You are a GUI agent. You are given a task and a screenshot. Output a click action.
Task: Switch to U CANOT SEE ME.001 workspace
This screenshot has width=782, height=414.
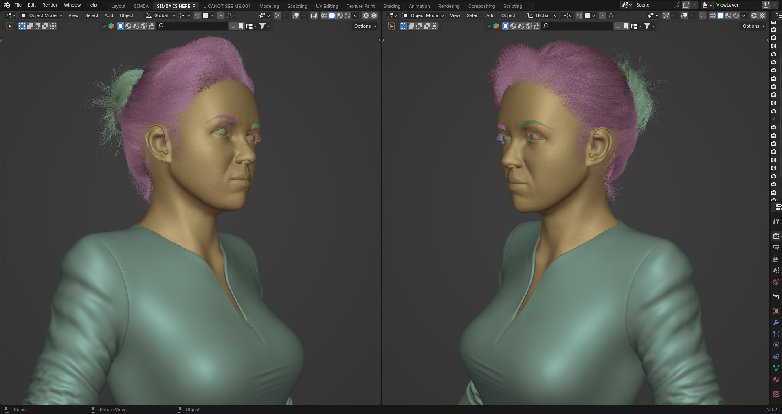tap(227, 6)
